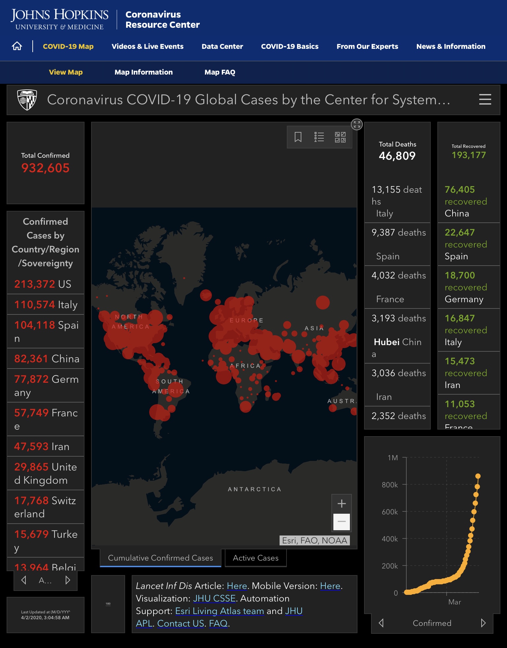Viewport: 507px width, 648px height.
Task: Select the '29,865 United Kingdom' row
Action: [46, 473]
